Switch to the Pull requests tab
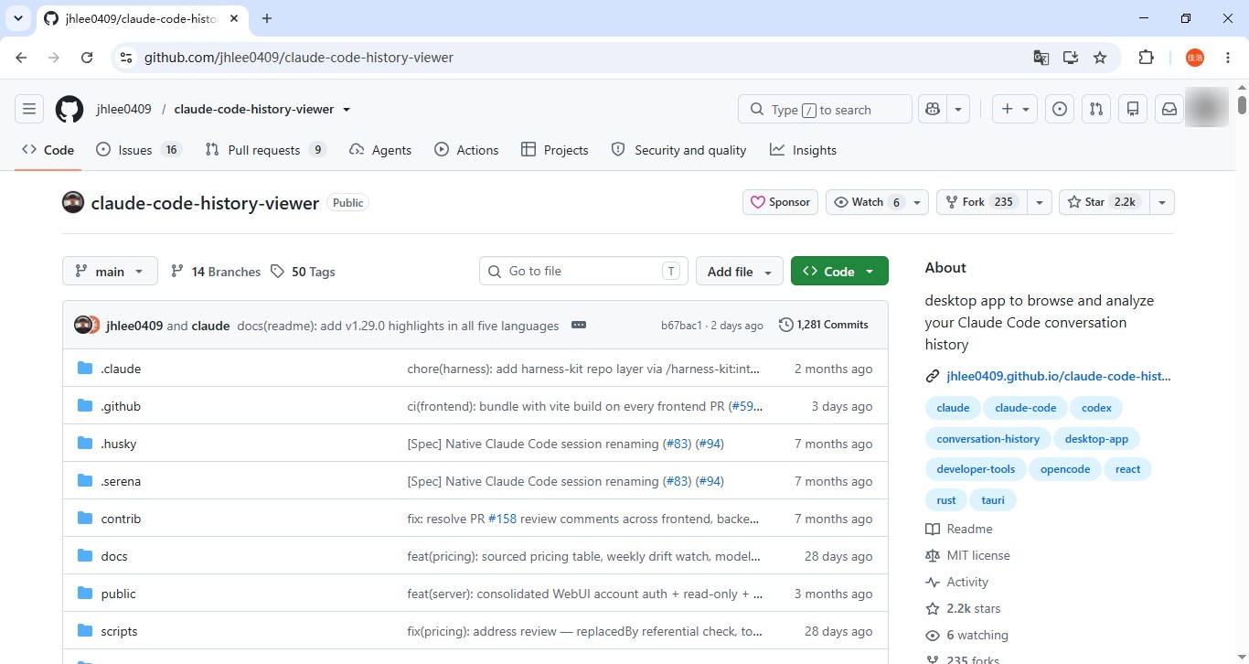The image size is (1249, 664). coord(266,150)
